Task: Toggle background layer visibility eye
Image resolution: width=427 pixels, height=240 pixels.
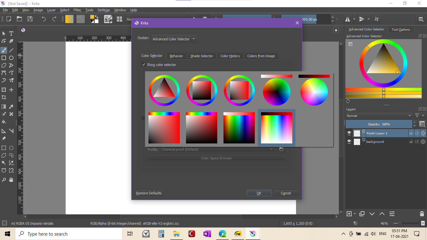Action: [349, 142]
